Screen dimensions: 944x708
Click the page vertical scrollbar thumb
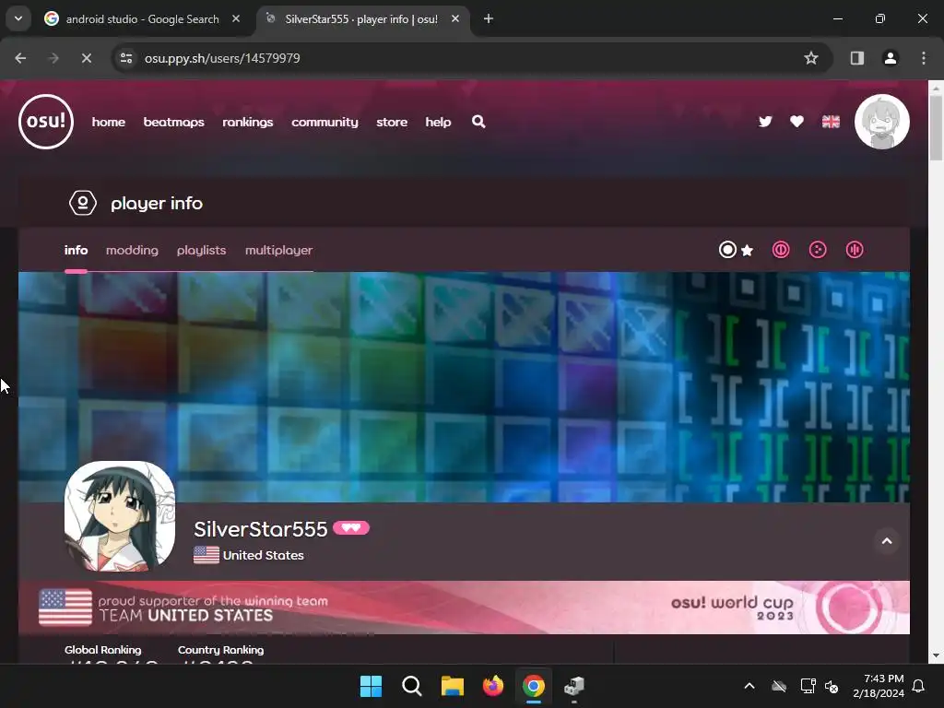point(936,128)
